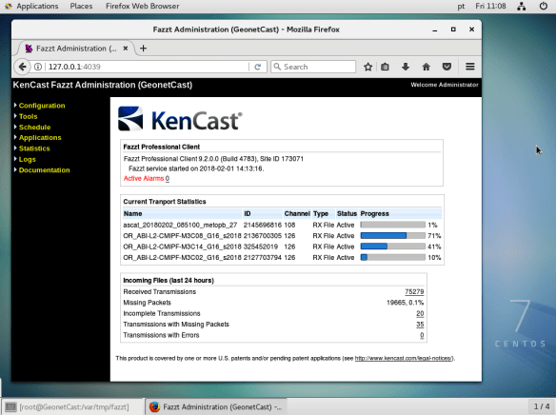This screenshot has height=415, width=556.
Task: Open Logs in the sidebar
Action: pyautogui.click(x=28, y=160)
